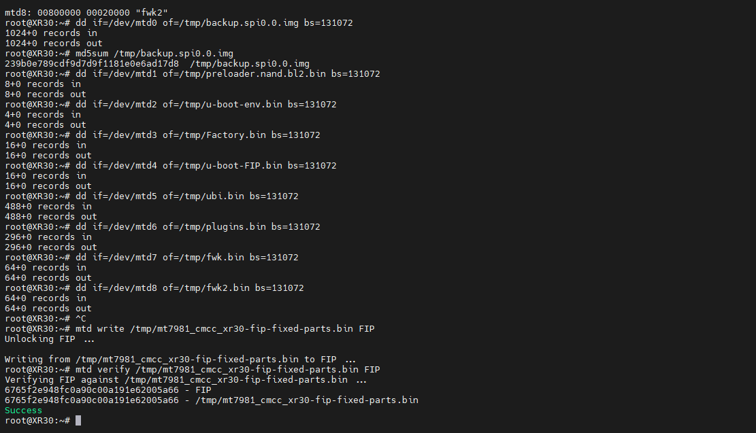The width and height of the screenshot is (756, 433).
Task: Click the dd command writing preloader.nand.bl2.bin
Action: pos(227,73)
